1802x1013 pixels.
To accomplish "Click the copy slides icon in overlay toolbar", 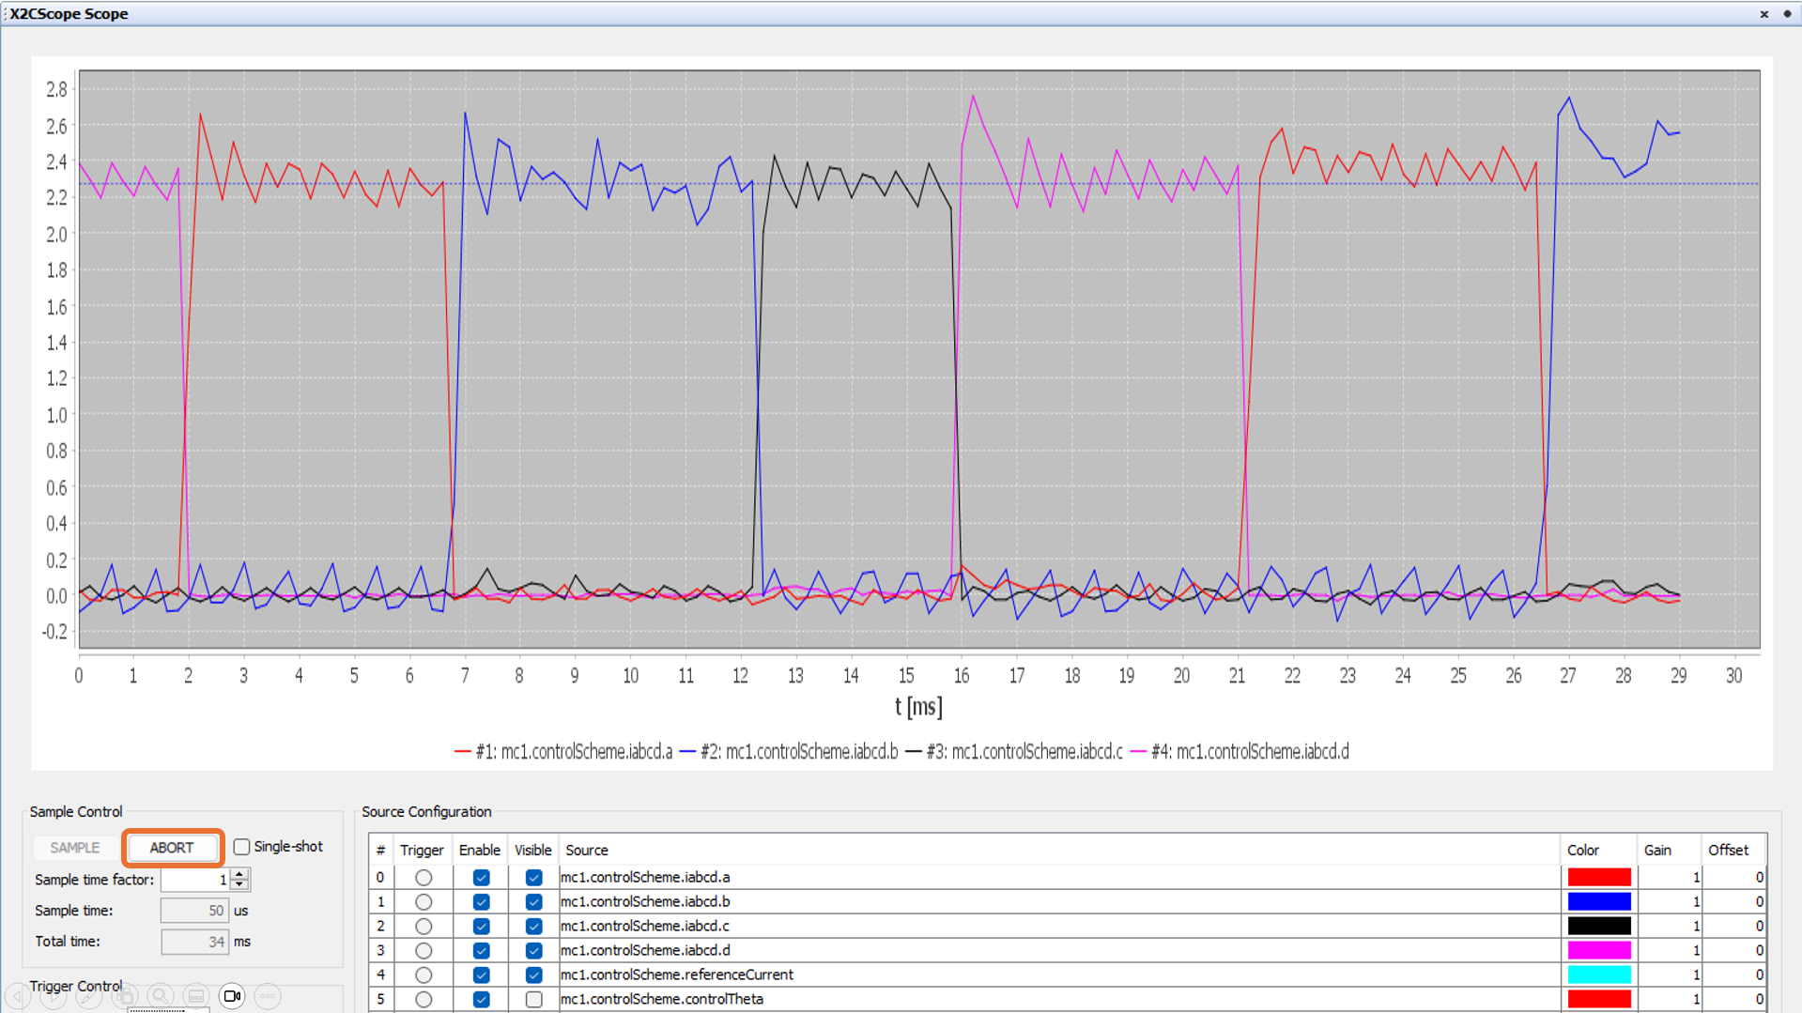I will [125, 996].
